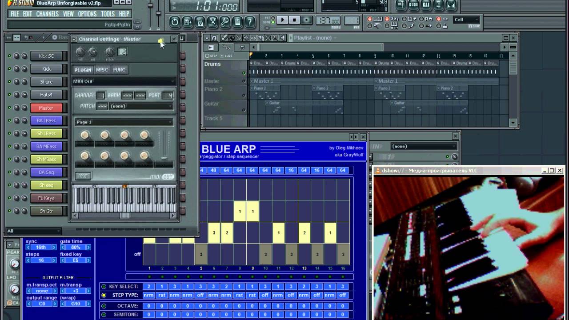The height and width of the screenshot is (320, 569).
Task: Open the Step Sequencer view shortcut icon
Action: pos(413,5)
